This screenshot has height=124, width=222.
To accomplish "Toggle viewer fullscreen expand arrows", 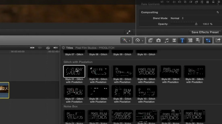I will point(128,32).
